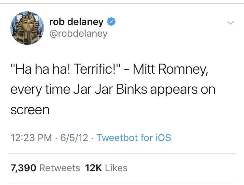
Task: Click the word Retweets in the stats row
Action: point(60,168)
